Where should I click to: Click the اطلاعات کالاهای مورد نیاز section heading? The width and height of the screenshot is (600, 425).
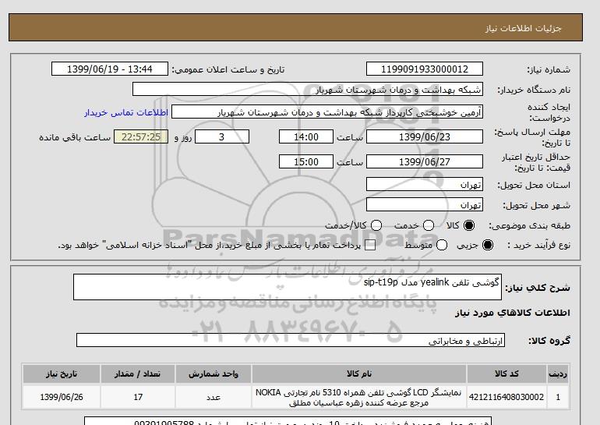tap(513, 313)
